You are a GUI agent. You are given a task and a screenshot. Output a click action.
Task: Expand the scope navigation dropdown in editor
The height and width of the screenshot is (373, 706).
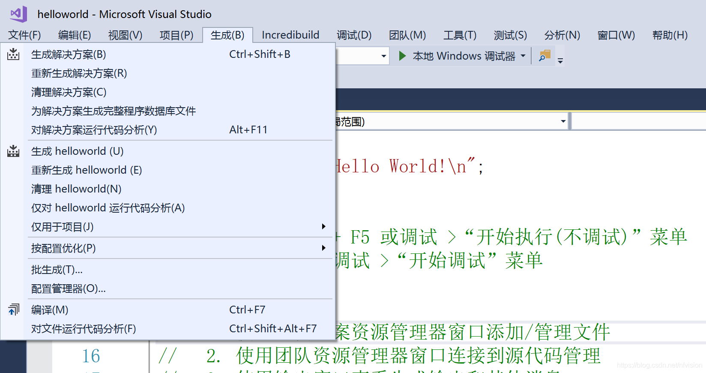(x=563, y=122)
